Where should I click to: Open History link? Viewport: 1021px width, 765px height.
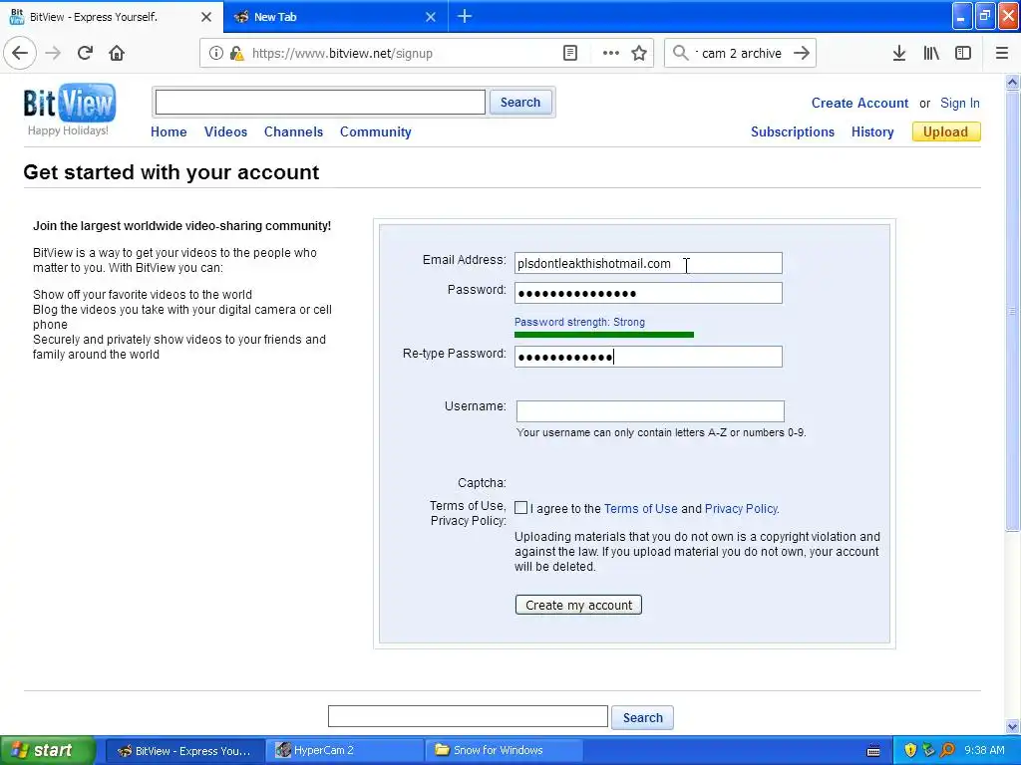pos(872,132)
